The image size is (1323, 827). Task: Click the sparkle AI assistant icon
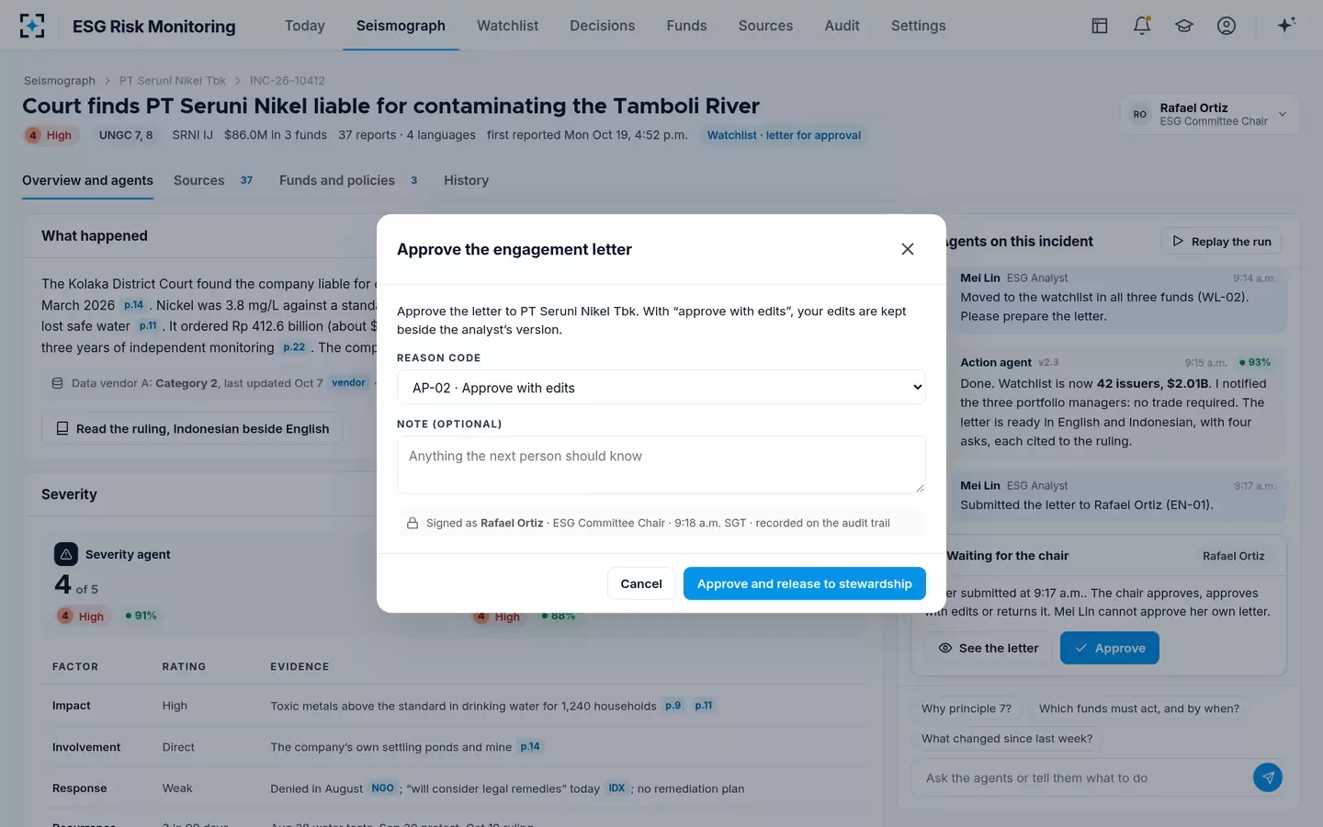click(x=1286, y=25)
